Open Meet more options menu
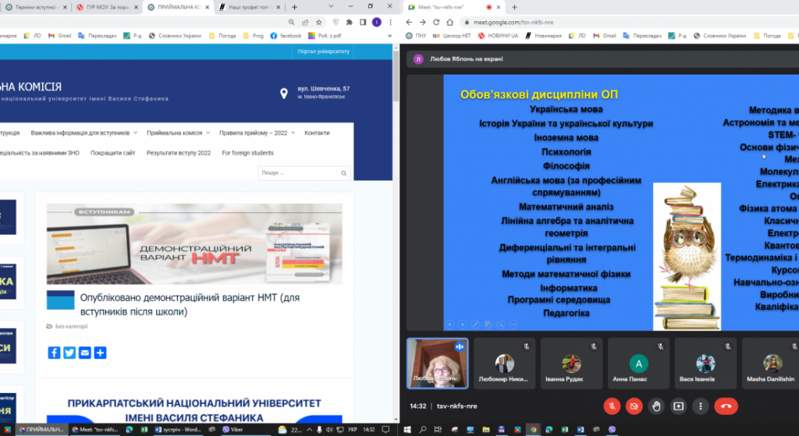The height and width of the screenshot is (436, 799). [701, 406]
